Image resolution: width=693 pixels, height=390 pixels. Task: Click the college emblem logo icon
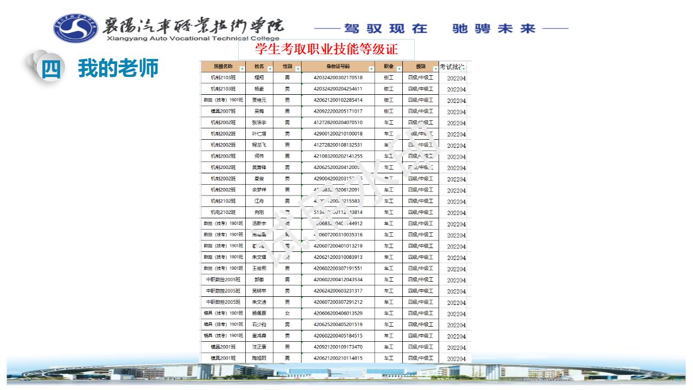tap(77, 28)
